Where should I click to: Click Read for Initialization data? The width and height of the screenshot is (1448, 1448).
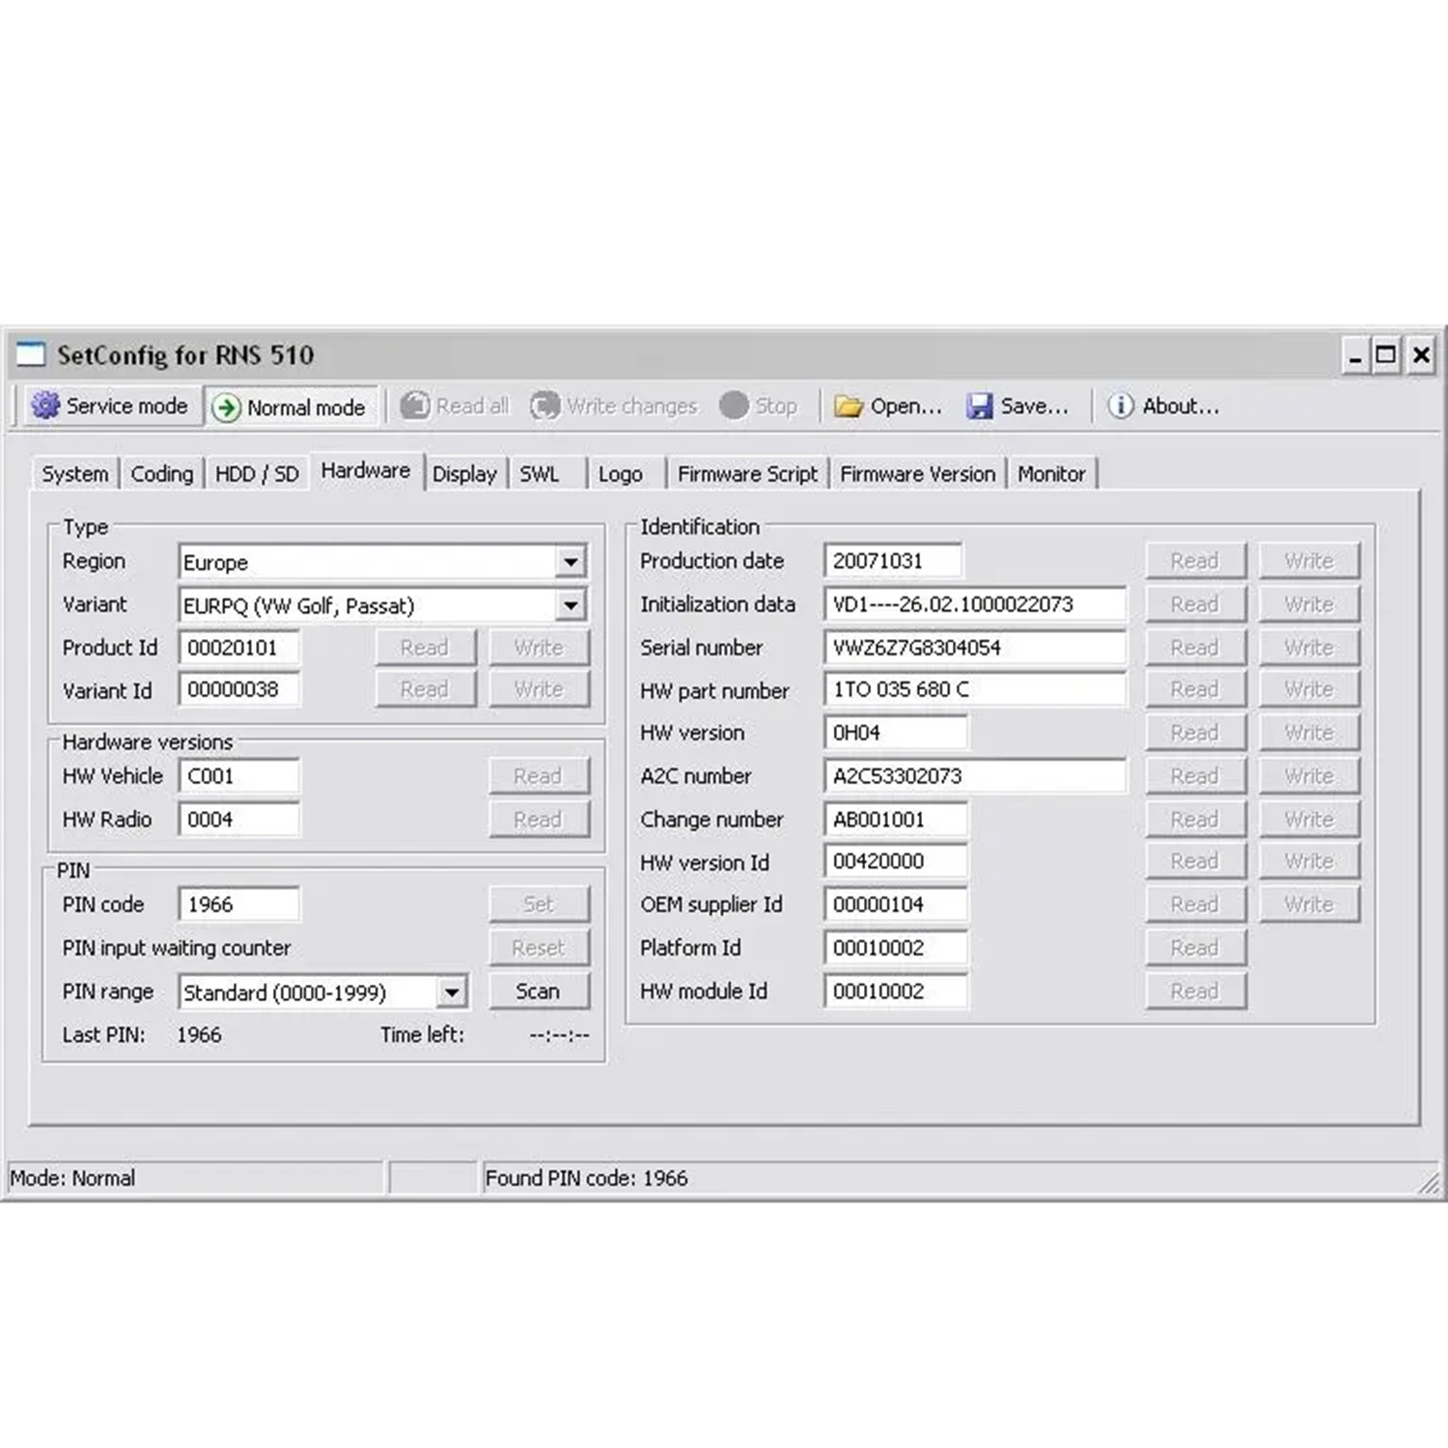coord(1195,604)
